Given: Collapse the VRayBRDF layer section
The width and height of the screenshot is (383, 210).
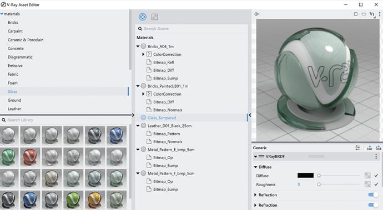Looking at the screenshot, I should click(x=255, y=156).
